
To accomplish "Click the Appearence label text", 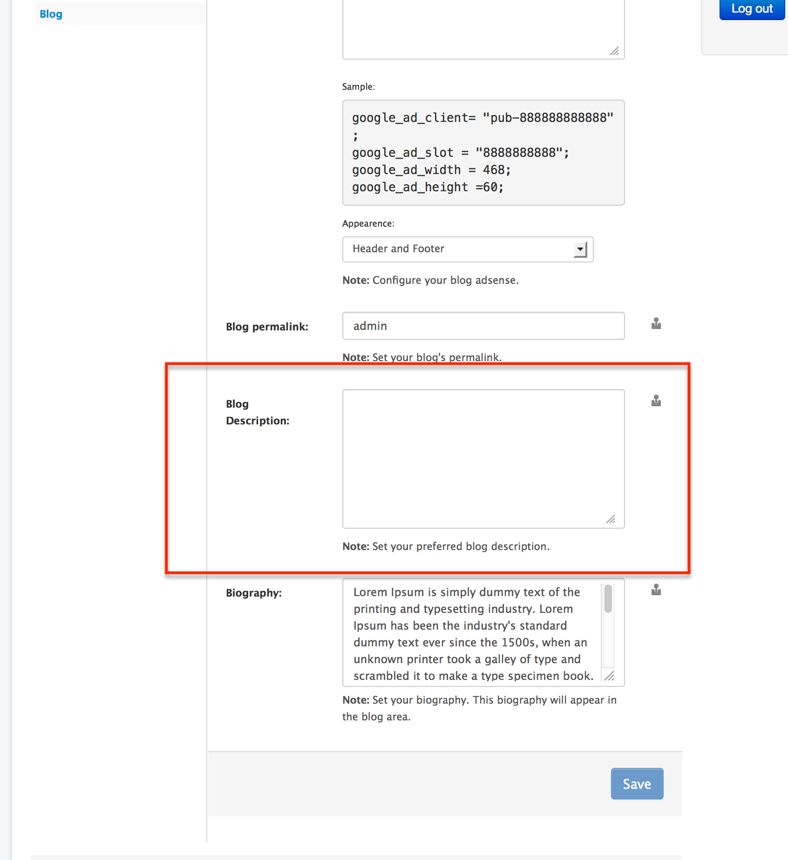I will click(x=368, y=223).
